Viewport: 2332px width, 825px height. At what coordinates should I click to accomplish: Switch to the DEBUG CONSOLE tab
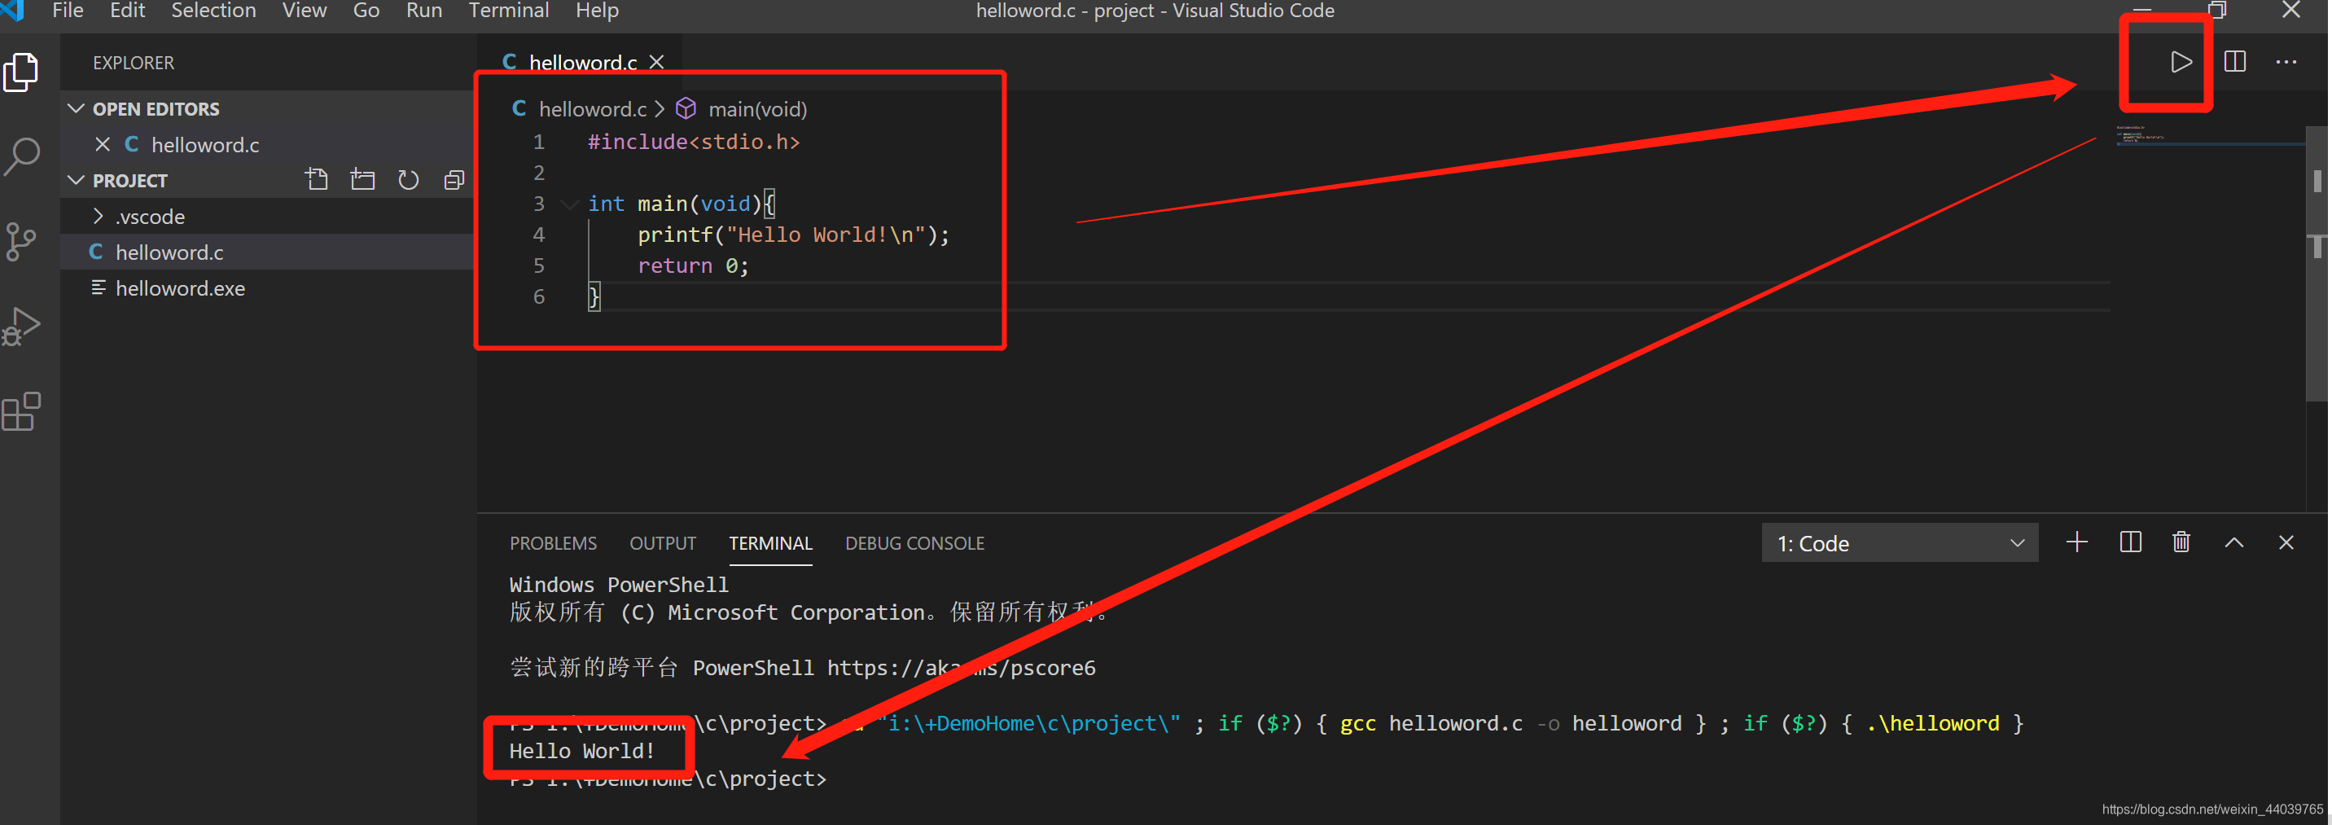[x=914, y=542]
